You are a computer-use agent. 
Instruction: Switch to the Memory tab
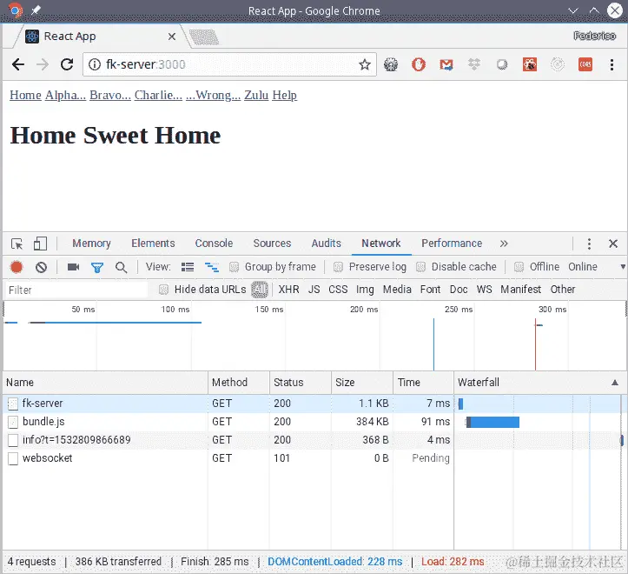(x=91, y=244)
